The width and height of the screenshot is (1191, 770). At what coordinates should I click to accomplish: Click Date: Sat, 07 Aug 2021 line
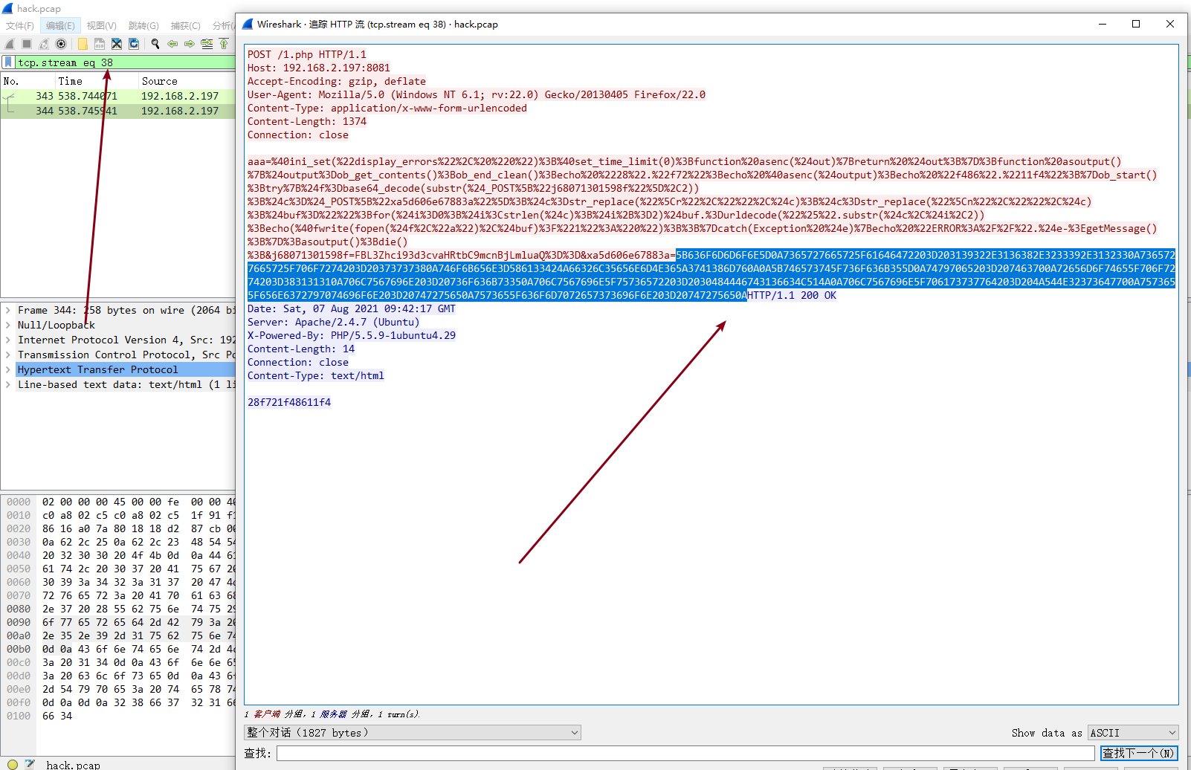coord(352,308)
